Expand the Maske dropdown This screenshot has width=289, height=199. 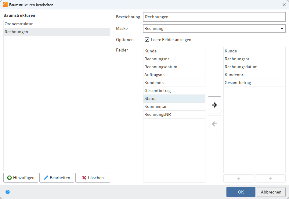point(281,29)
